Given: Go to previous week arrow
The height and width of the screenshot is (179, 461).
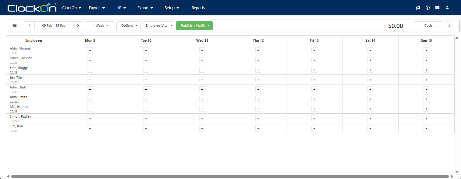Looking at the screenshot, I should coord(30,26).
